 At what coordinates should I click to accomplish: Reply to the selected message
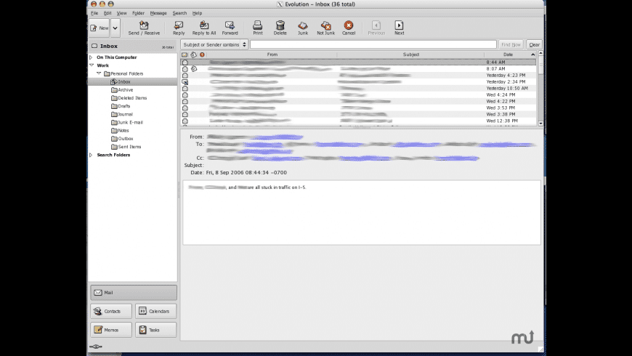coord(179,28)
